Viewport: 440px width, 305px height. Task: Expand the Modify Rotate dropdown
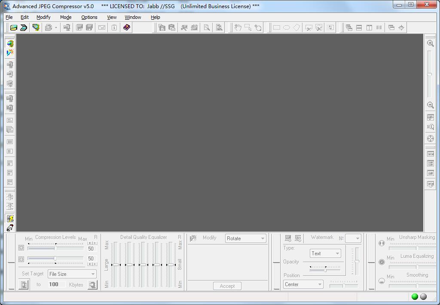coord(246,239)
